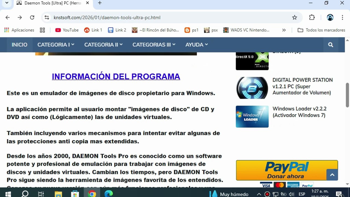The height and width of the screenshot is (197, 350).
Task: Open the Chrome extensions menu
Action: (x=312, y=18)
